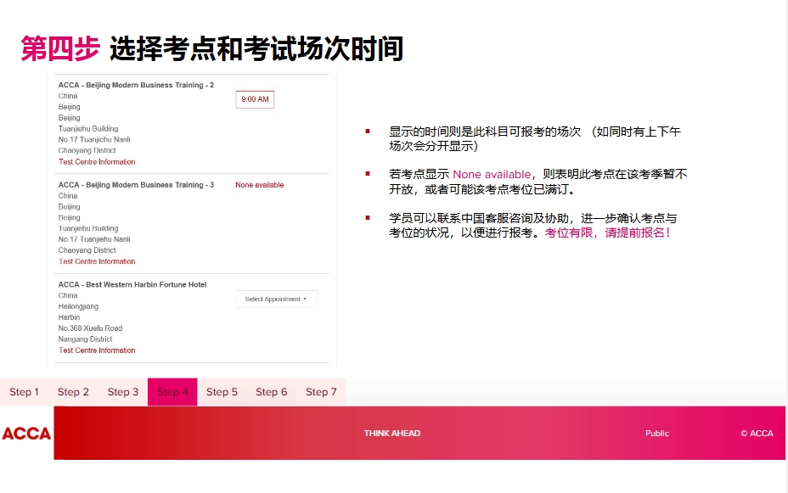Open the Select Appointment dropdown for Harbin
Viewport: 788px width, 493px height.
276,300
